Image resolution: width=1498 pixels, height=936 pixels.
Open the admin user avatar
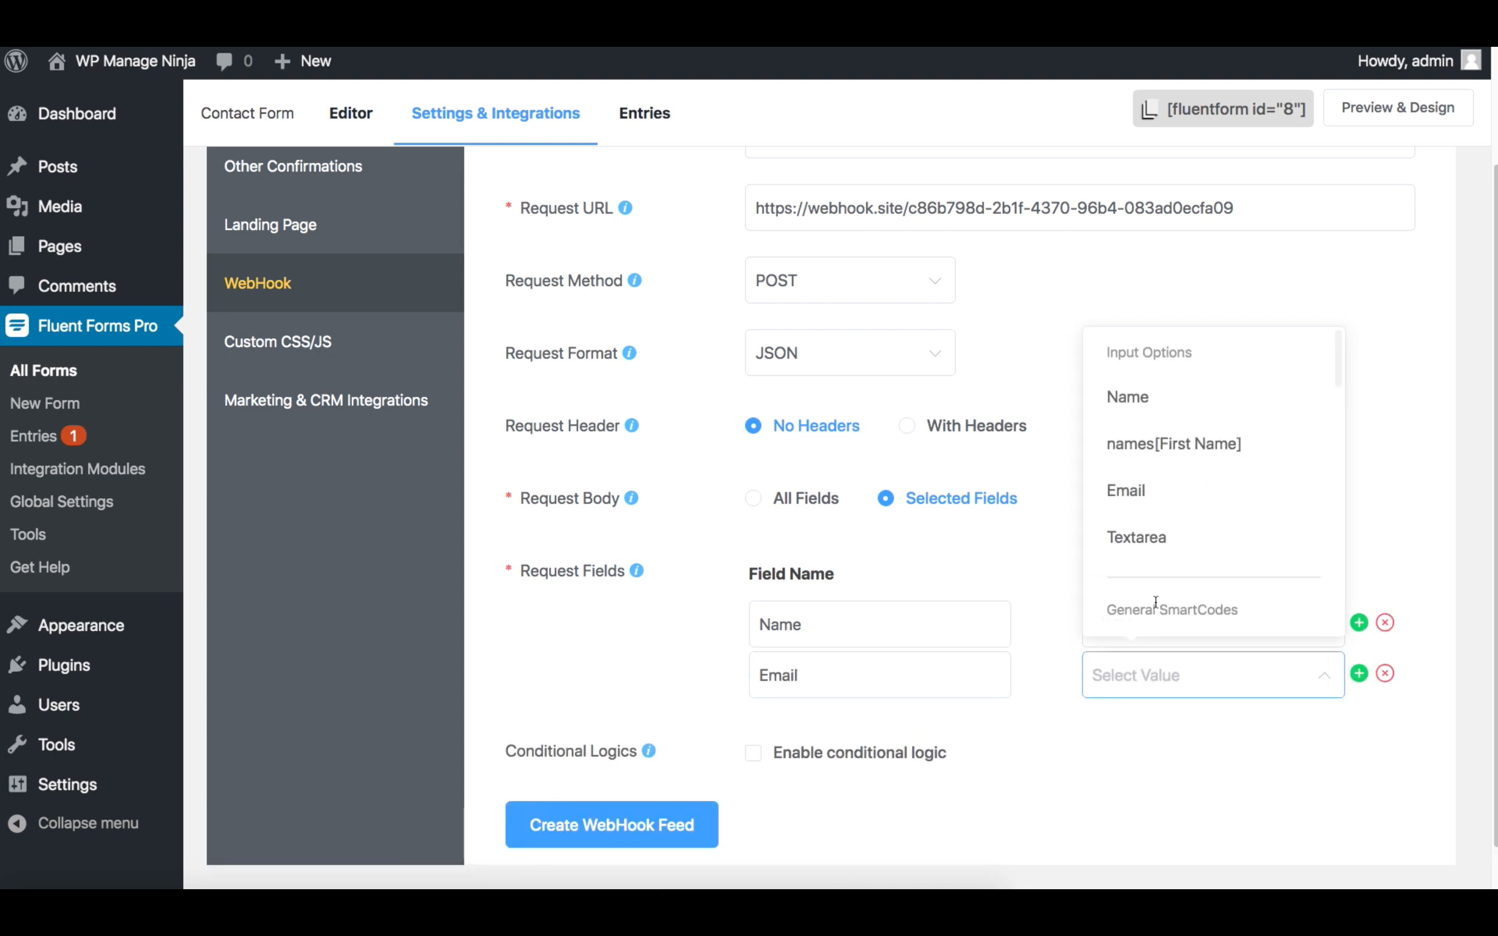click(x=1471, y=61)
